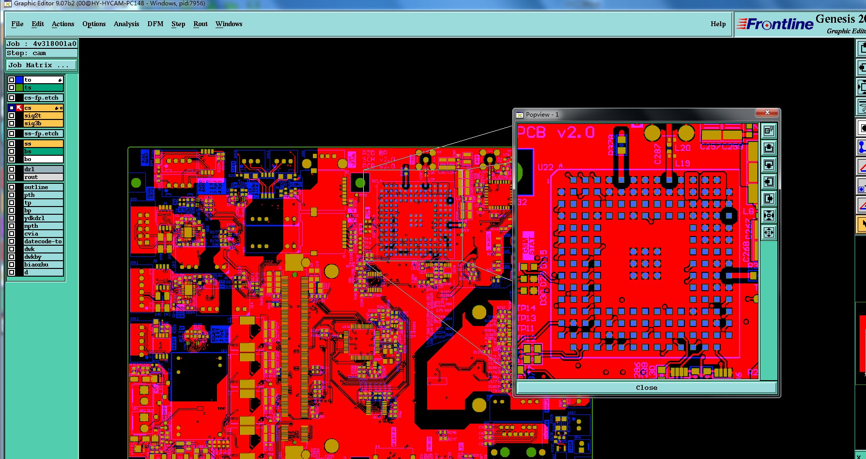Open the Rout menu
Viewport: 866px width, 459px height.
(x=201, y=24)
